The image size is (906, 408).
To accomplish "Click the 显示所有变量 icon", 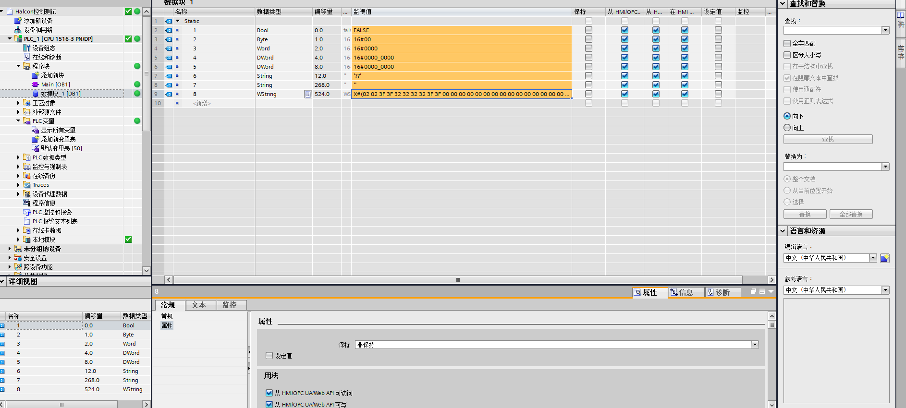I will pos(36,130).
